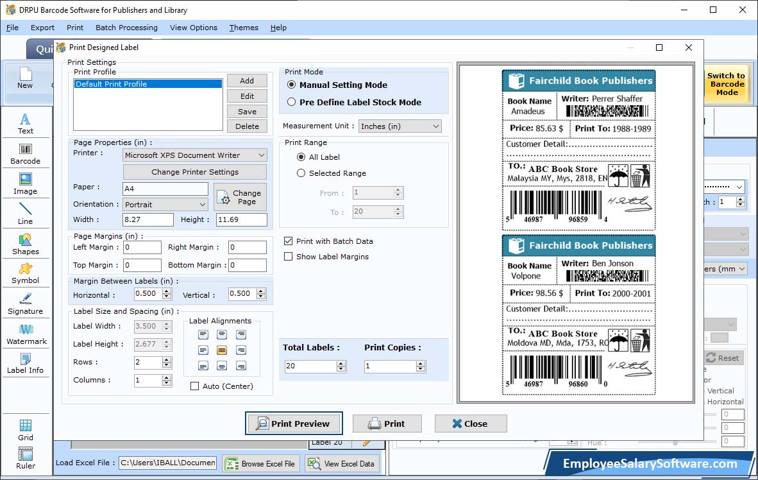The image size is (758, 480).
Task: Select the New label tool
Action: click(25, 78)
